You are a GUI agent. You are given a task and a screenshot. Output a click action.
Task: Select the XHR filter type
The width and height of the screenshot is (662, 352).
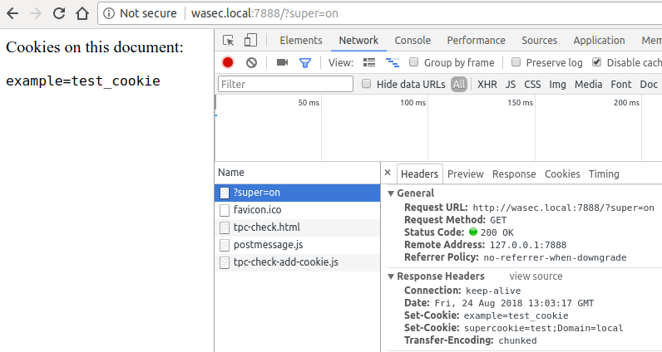click(487, 84)
